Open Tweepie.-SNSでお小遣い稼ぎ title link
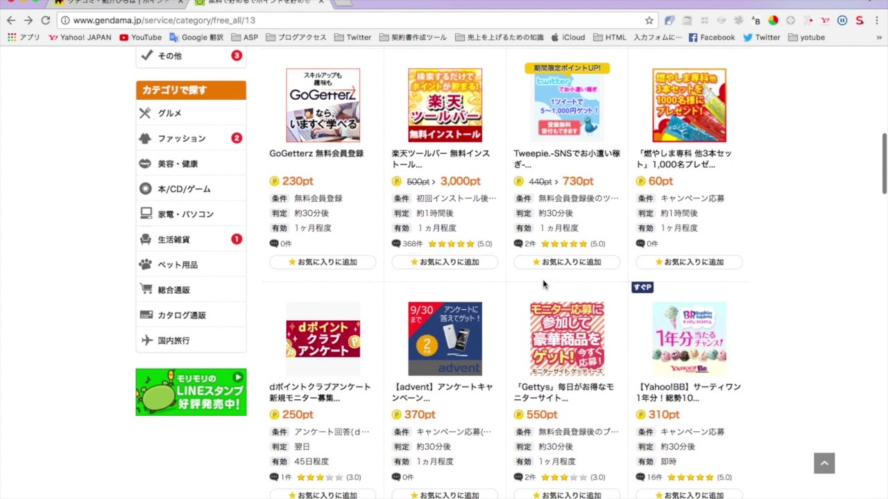888x499 pixels. pos(567,159)
